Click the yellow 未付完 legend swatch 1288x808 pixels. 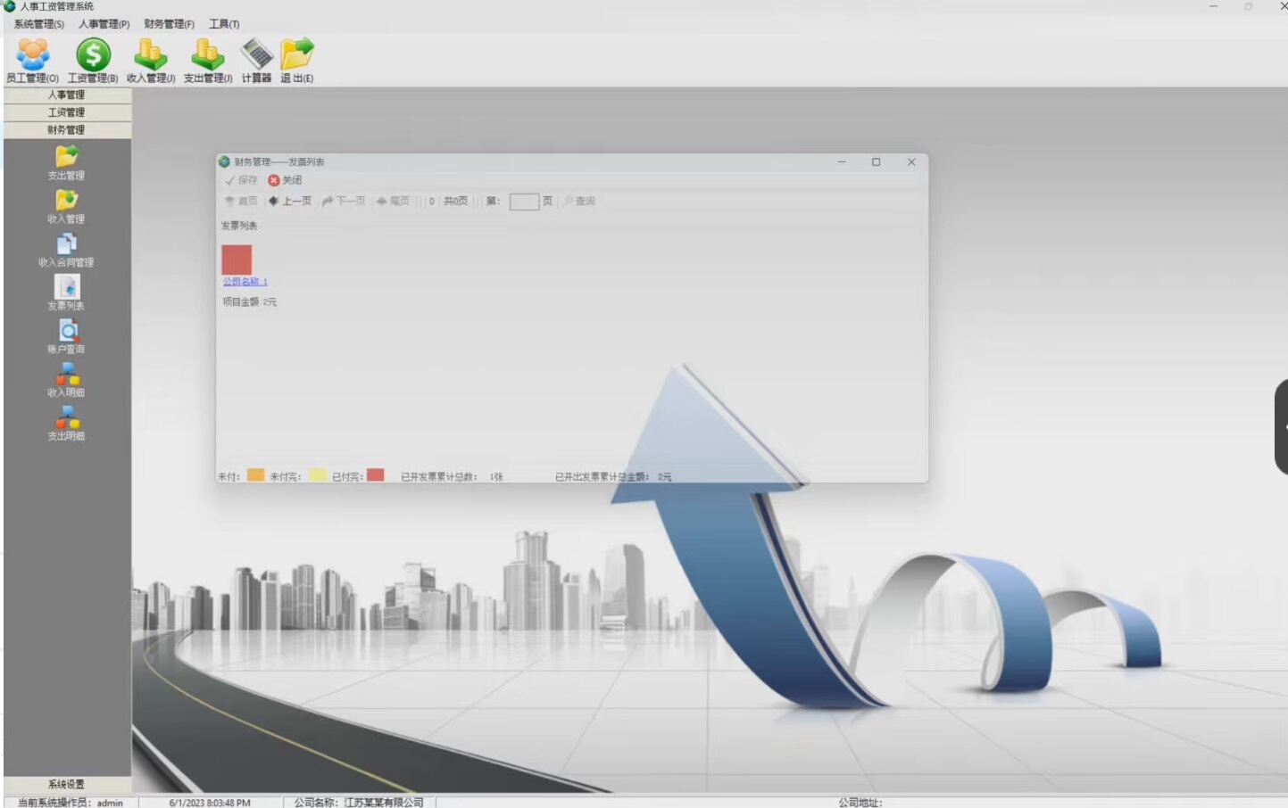point(318,475)
